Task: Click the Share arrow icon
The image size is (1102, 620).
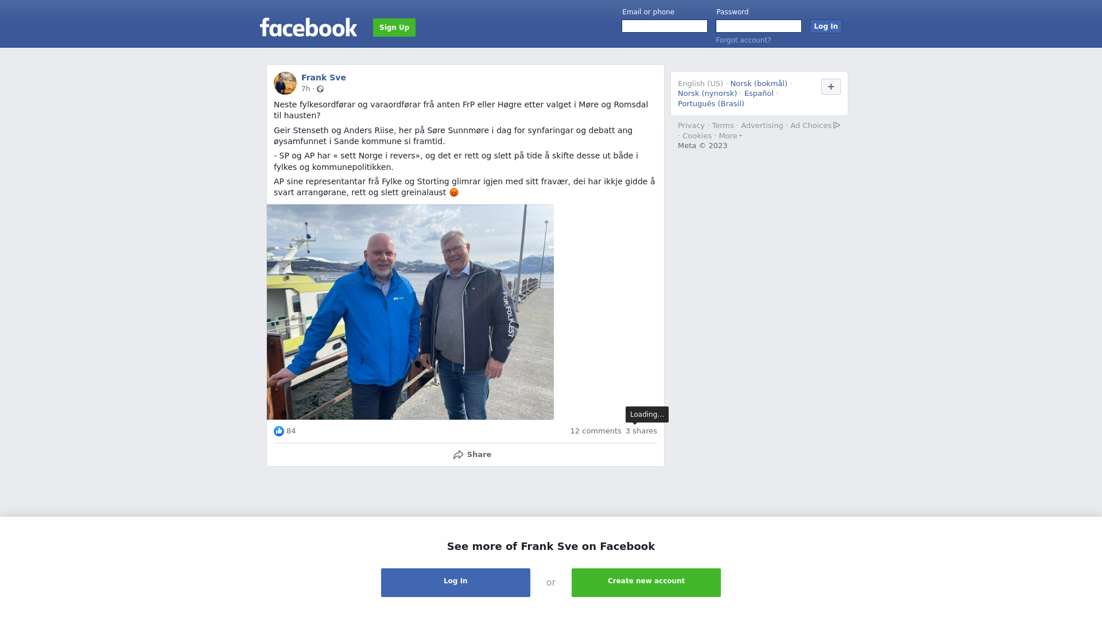Action: [x=458, y=455]
